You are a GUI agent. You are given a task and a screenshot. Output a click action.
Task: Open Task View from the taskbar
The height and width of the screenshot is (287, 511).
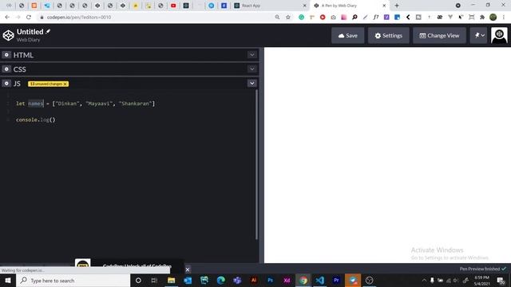[x=154, y=280]
